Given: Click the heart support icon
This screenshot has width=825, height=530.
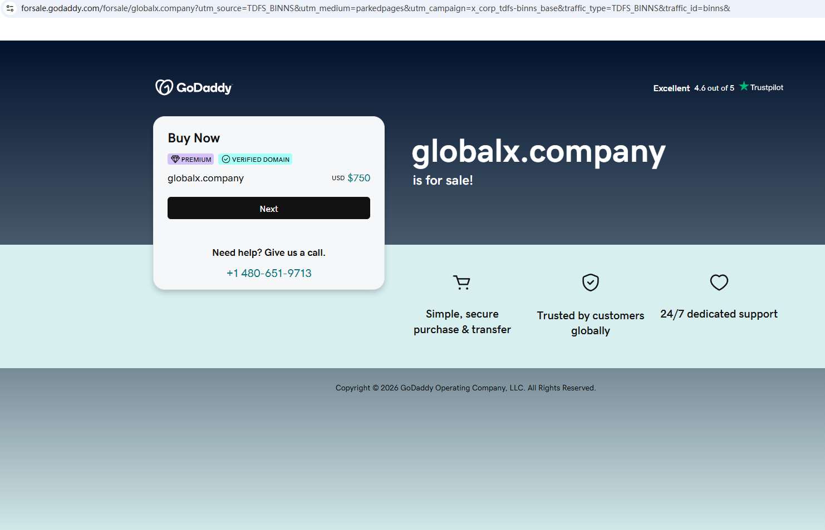Looking at the screenshot, I should 719,283.
